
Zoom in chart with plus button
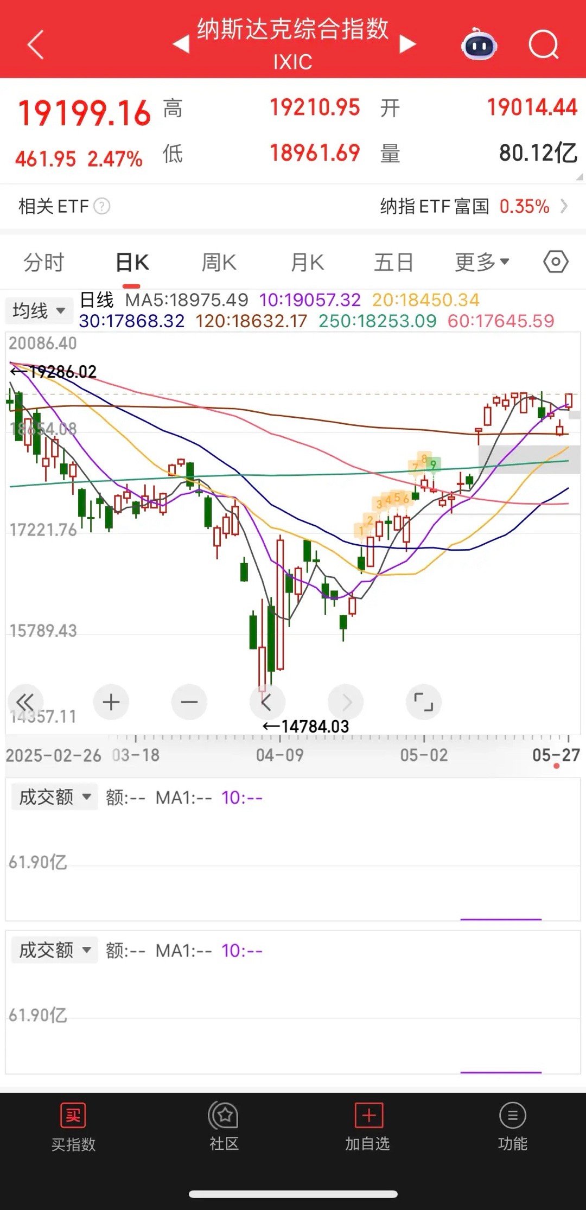point(111,702)
